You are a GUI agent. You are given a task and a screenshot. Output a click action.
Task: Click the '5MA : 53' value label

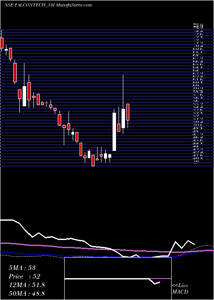(22, 268)
